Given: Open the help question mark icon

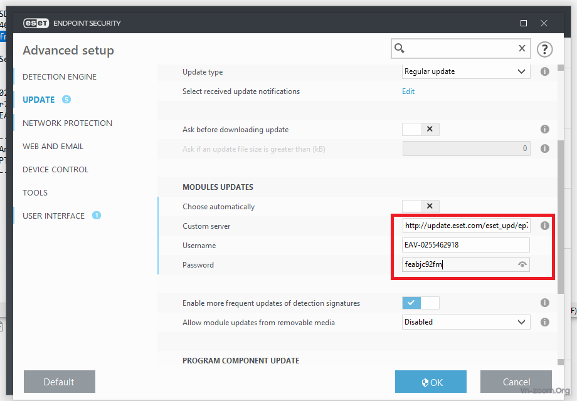Looking at the screenshot, I should [x=544, y=49].
